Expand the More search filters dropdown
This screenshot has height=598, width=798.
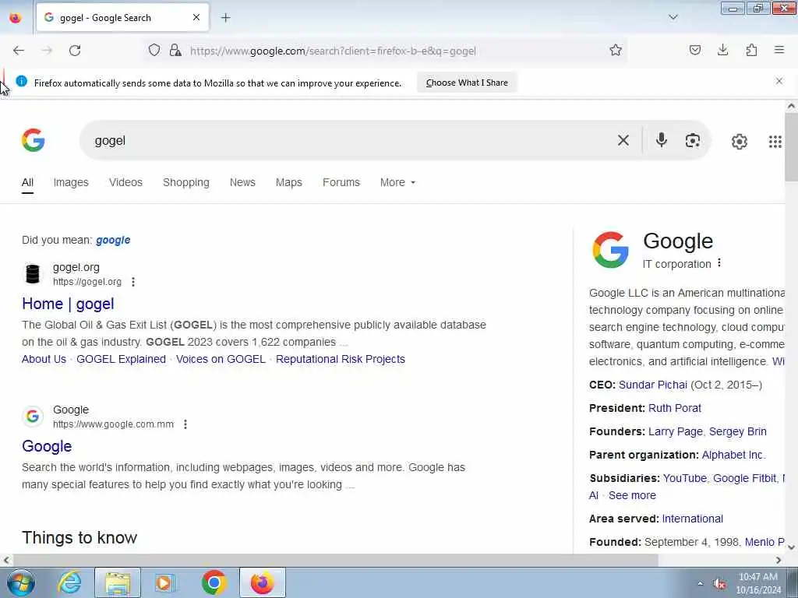click(397, 182)
